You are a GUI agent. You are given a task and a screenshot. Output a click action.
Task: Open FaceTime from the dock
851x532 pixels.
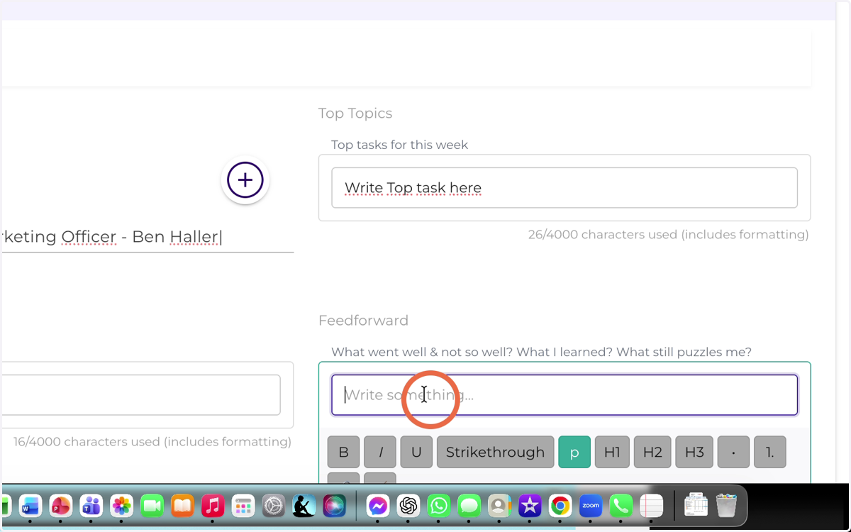[152, 506]
